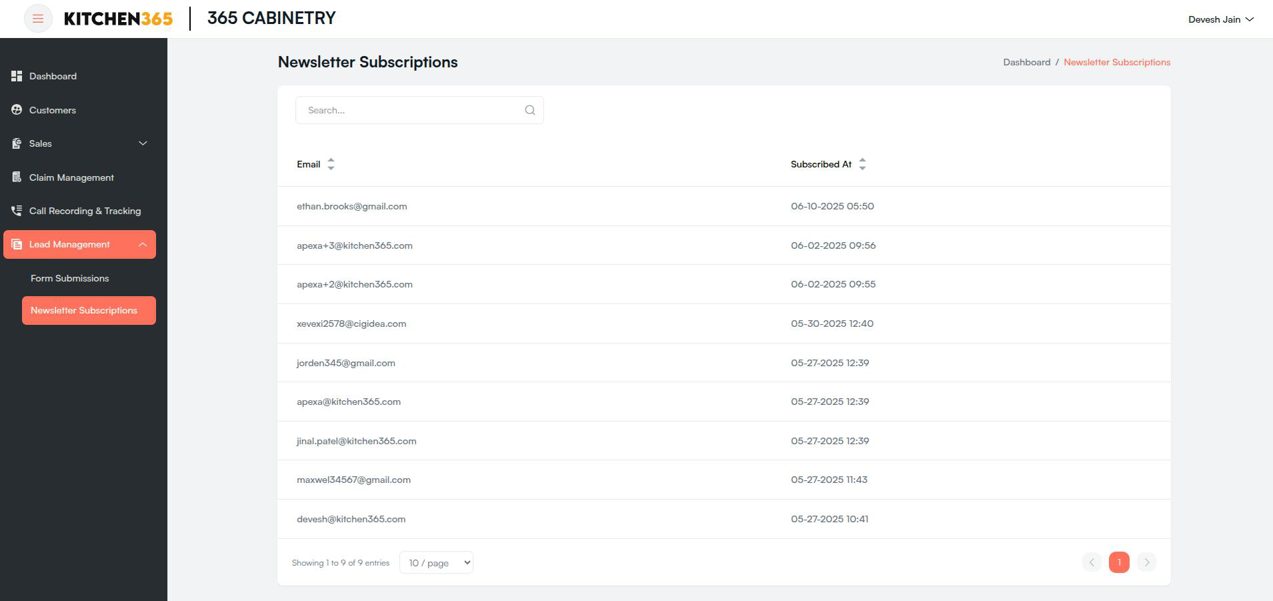Click the Lead Management icon

pyautogui.click(x=17, y=245)
